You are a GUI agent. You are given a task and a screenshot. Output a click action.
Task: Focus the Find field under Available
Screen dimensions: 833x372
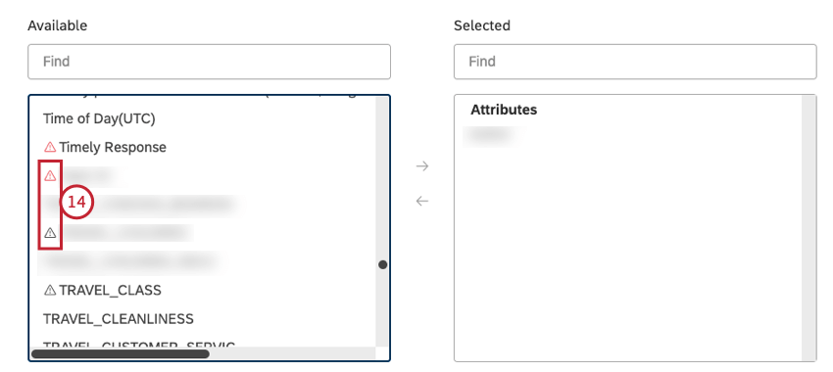click(210, 62)
